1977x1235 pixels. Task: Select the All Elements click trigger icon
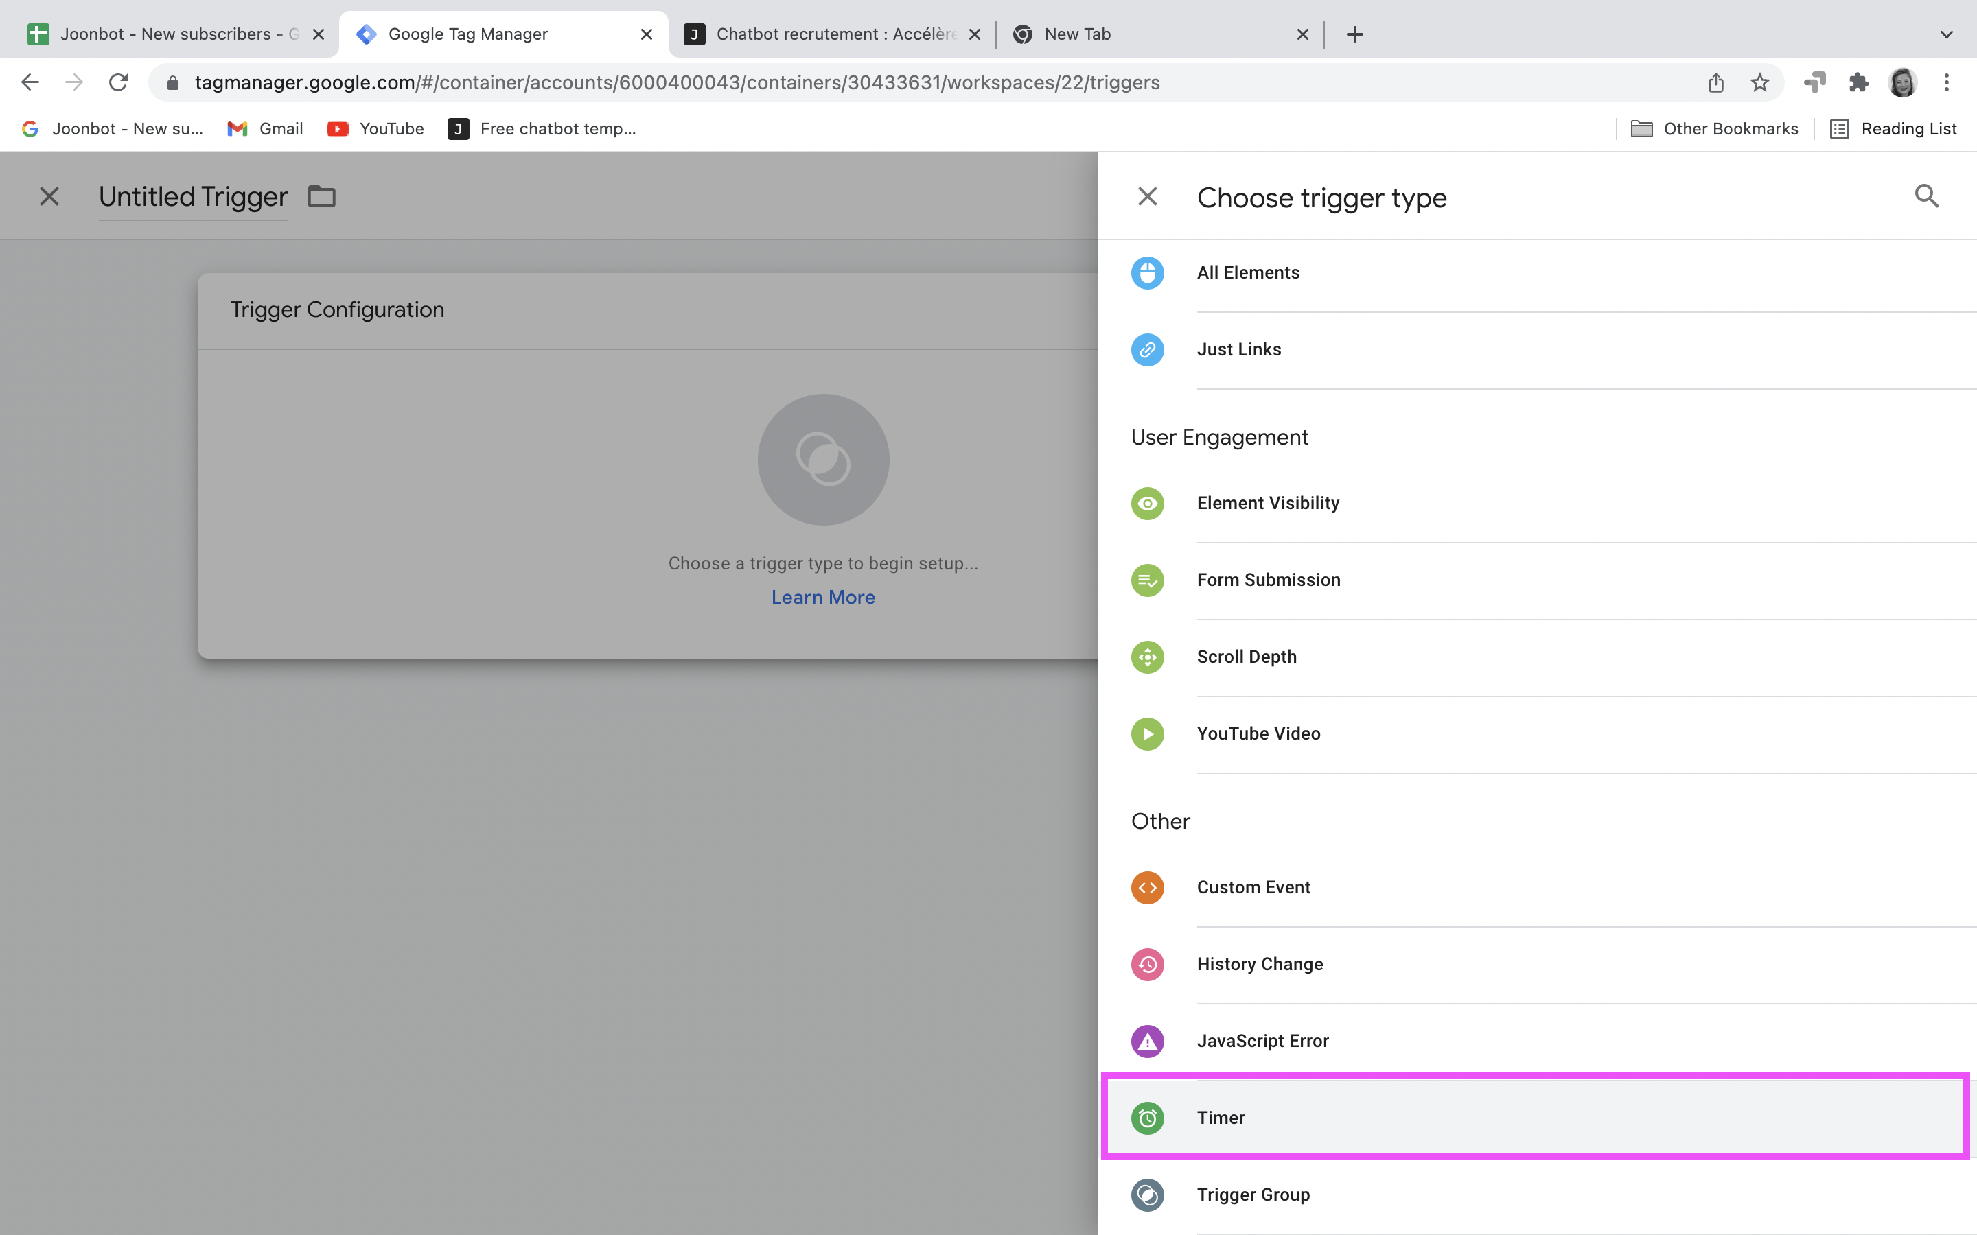pyautogui.click(x=1147, y=273)
